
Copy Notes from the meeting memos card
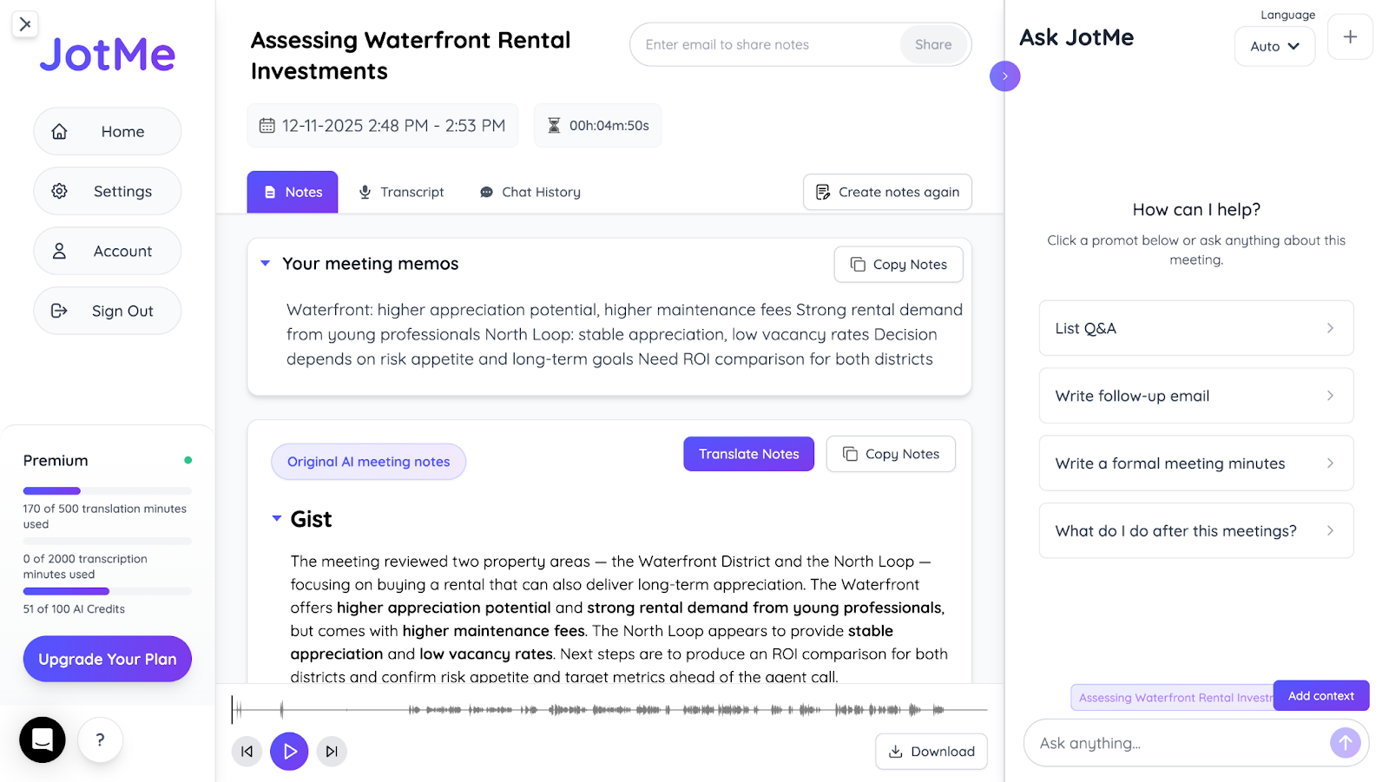point(899,264)
